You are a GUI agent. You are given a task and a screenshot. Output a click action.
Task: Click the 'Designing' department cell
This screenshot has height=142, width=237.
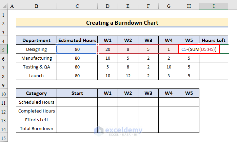coord(36,49)
